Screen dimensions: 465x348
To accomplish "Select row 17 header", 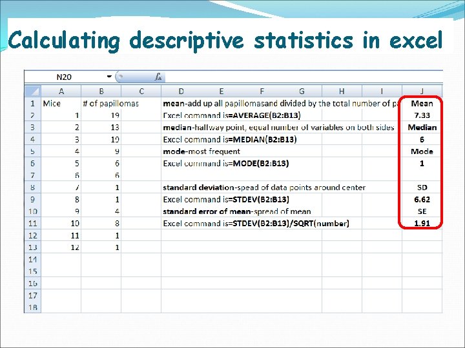I will click(x=33, y=295).
